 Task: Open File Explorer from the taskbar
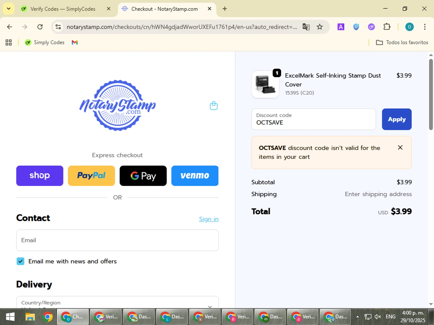pyautogui.click(x=30, y=317)
